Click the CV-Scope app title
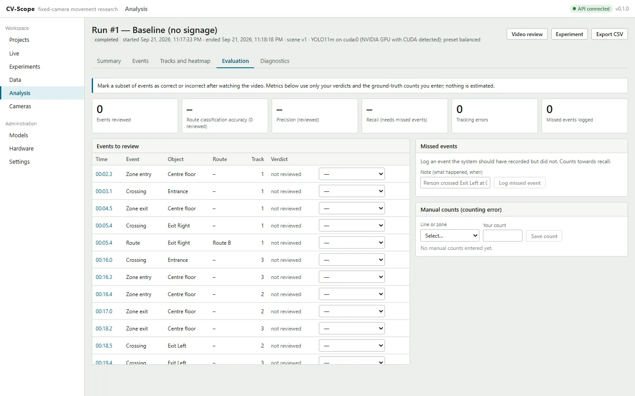 [20, 9]
